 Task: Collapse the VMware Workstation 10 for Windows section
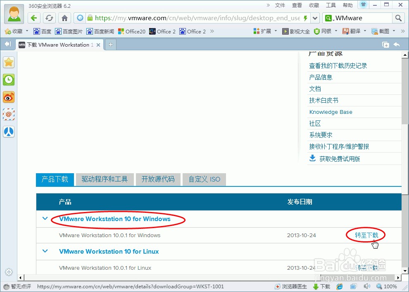(x=45, y=219)
